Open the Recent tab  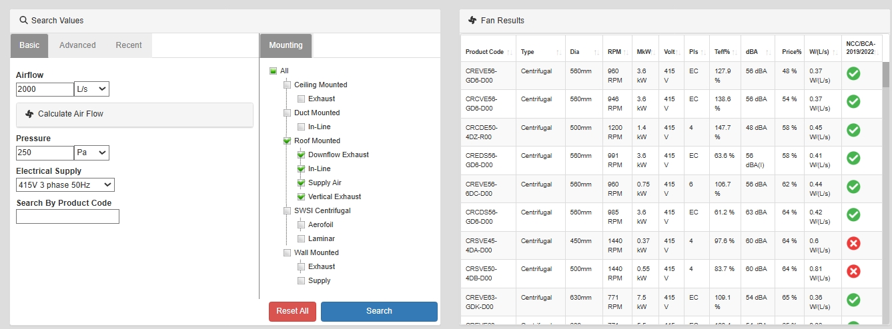pyautogui.click(x=129, y=45)
